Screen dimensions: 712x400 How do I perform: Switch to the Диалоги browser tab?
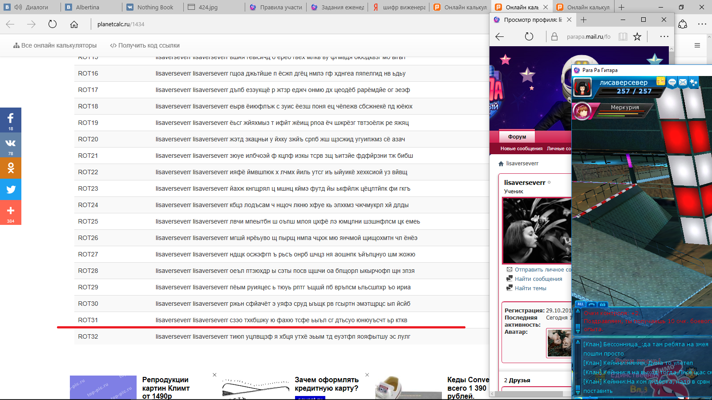point(31,7)
